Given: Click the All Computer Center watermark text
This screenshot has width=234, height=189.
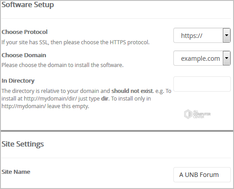Looking at the screenshot, I should pos(201,114).
